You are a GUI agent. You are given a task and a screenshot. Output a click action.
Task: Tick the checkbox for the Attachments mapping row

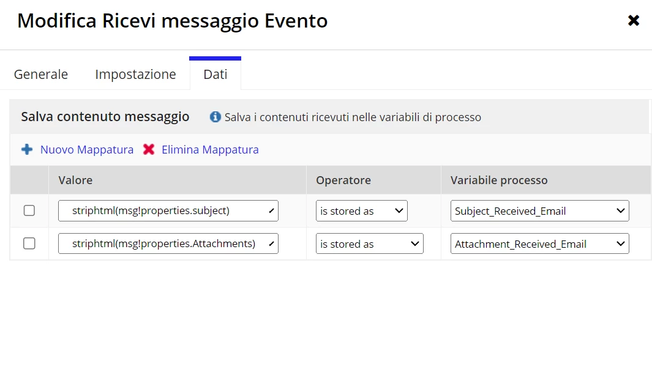tap(29, 243)
